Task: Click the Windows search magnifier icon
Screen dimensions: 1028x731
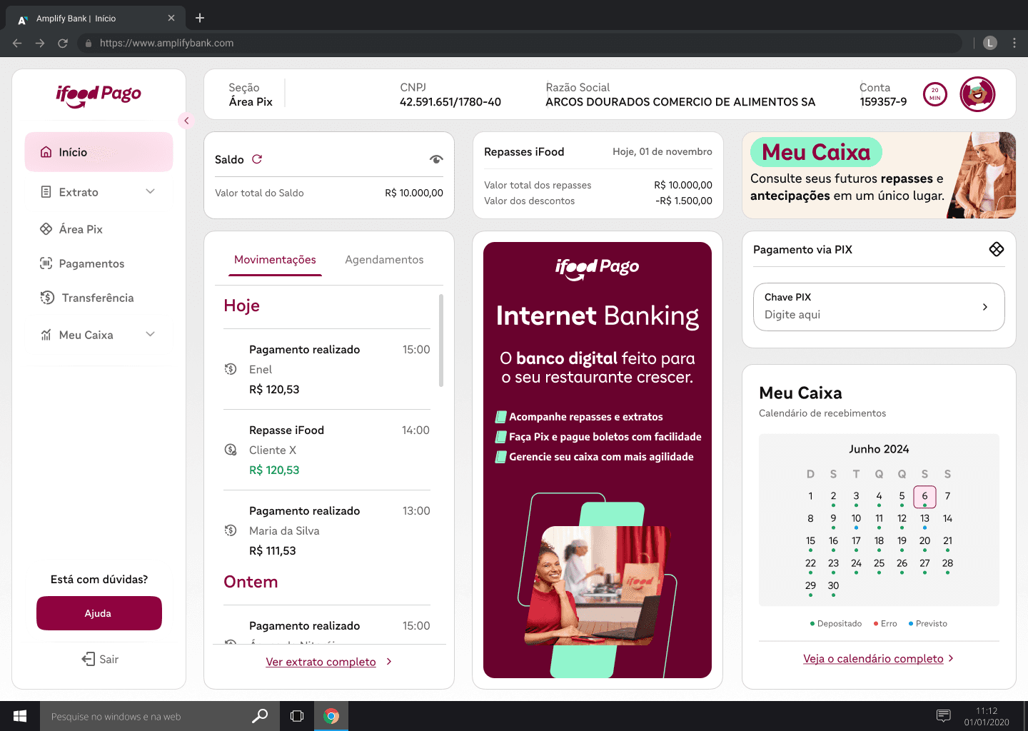Action: point(261,716)
